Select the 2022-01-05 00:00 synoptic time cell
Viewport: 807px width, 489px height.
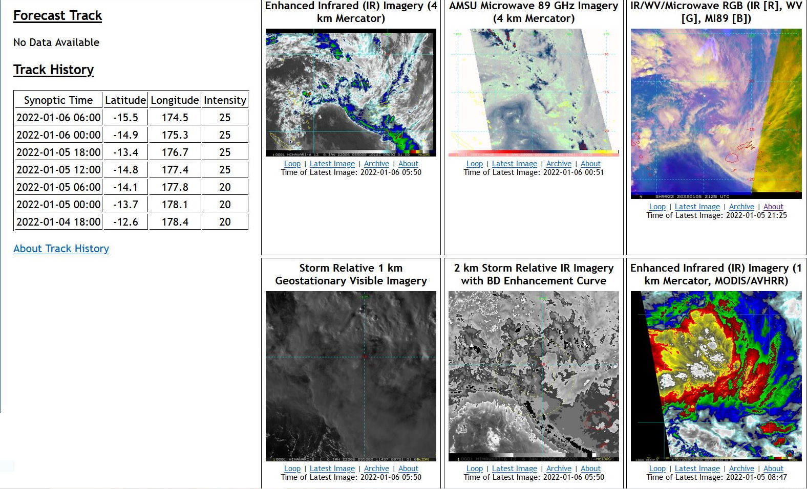click(58, 205)
